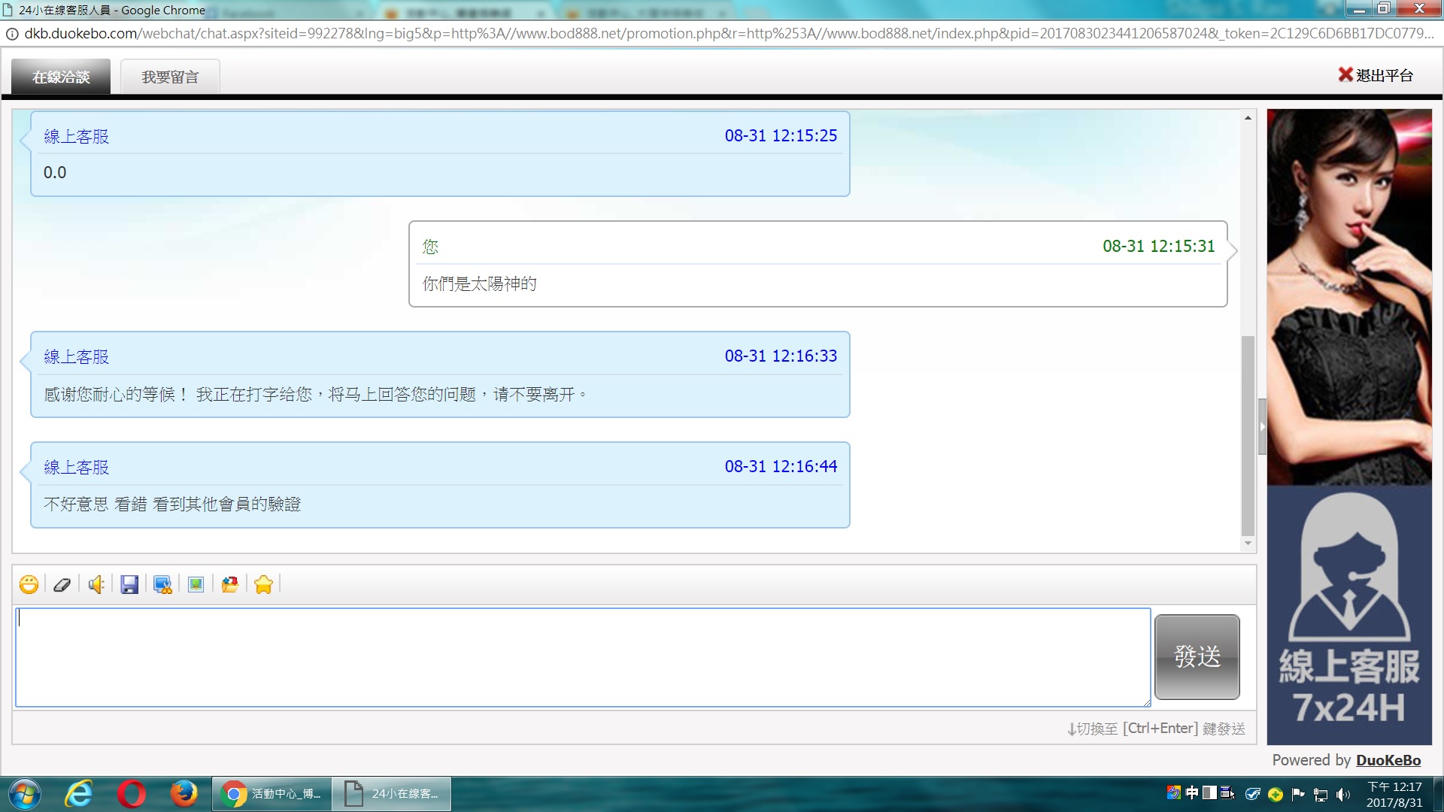Click 退出平台 to exit chat

(x=1376, y=75)
